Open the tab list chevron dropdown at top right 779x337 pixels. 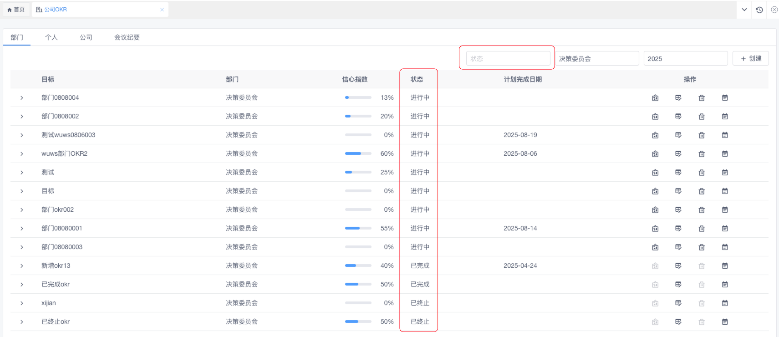click(x=744, y=10)
